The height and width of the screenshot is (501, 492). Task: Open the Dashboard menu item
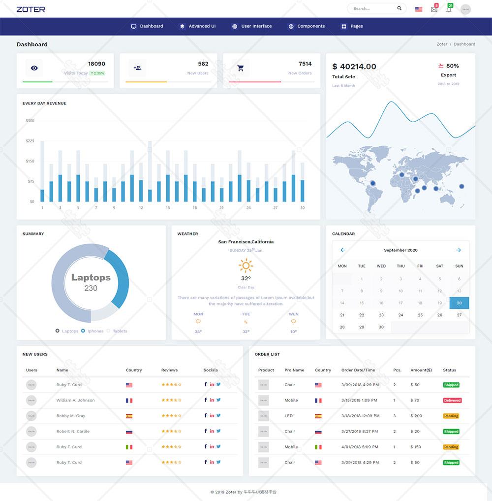[x=147, y=26]
